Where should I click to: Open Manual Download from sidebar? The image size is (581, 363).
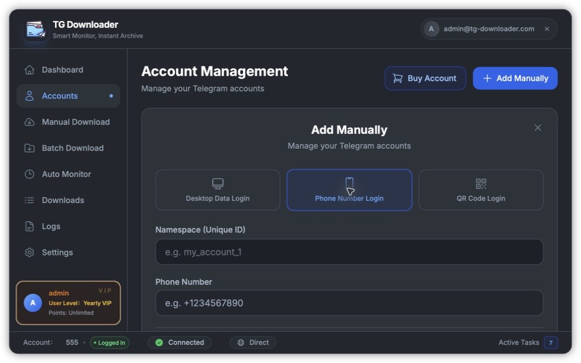tap(68, 122)
